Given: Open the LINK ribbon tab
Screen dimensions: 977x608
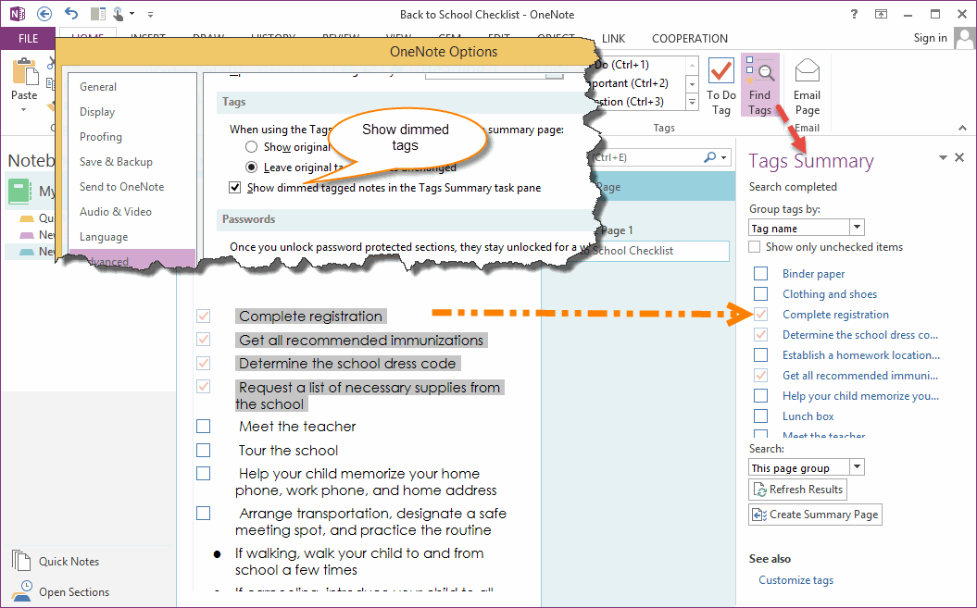Looking at the screenshot, I should [x=613, y=39].
